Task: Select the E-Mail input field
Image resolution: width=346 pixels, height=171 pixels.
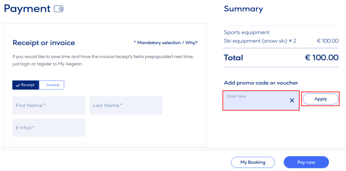Action: 49,128
